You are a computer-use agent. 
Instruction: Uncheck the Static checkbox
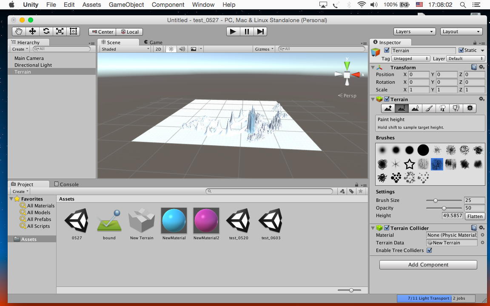tap(461, 50)
